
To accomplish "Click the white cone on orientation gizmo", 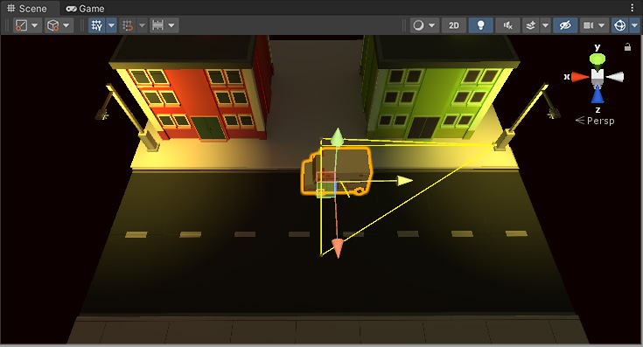I will 615,77.
